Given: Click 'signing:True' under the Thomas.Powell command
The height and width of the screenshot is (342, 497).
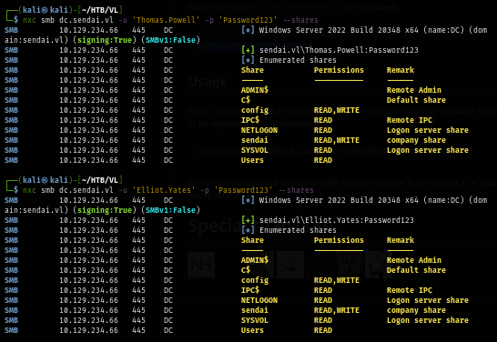Looking at the screenshot, I should click(x=105, y=40).
